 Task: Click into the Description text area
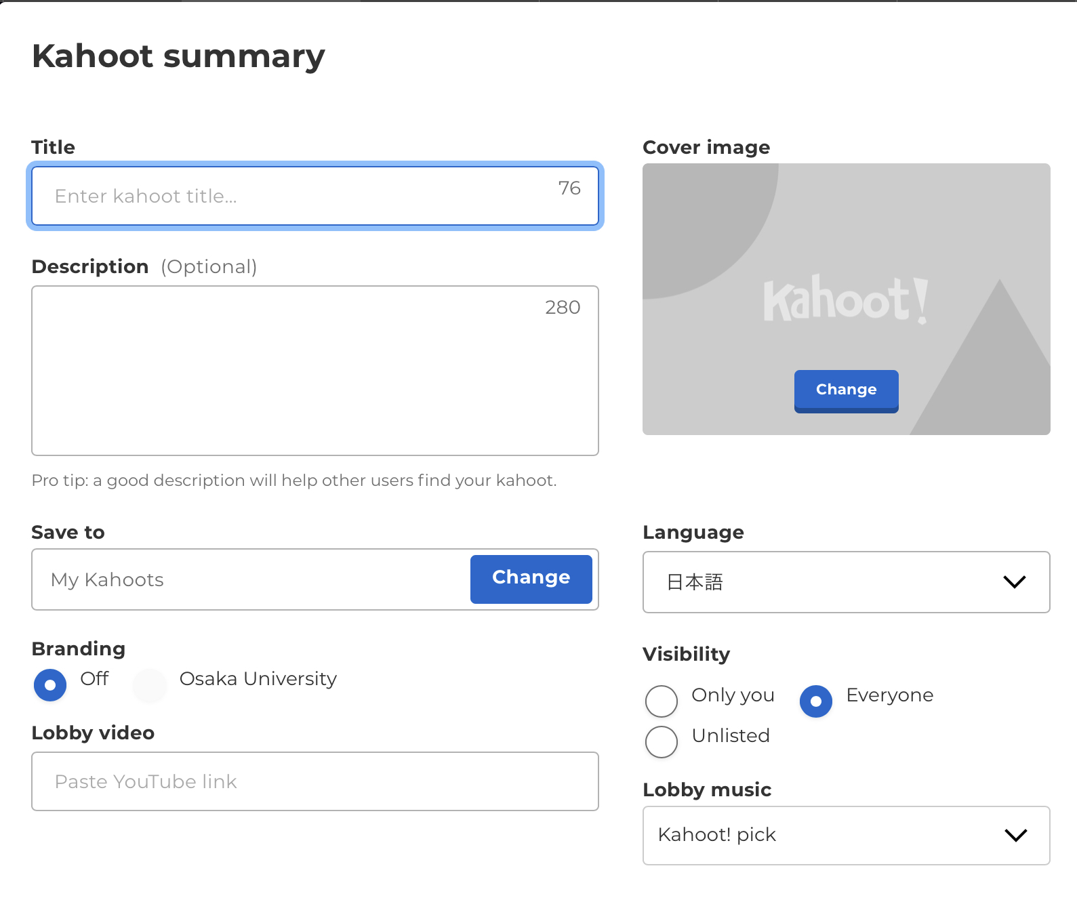(x=315, y=371)
